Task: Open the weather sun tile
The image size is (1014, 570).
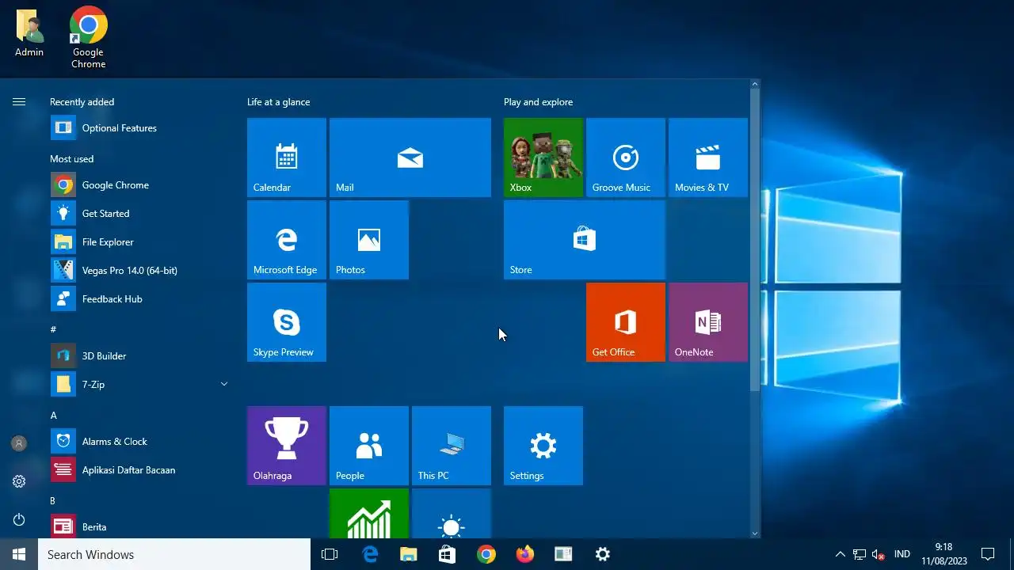Action: (x=452, y=513)
